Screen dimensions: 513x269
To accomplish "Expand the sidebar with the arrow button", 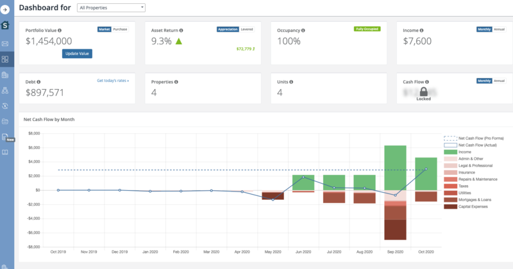I will coord(6,10).
